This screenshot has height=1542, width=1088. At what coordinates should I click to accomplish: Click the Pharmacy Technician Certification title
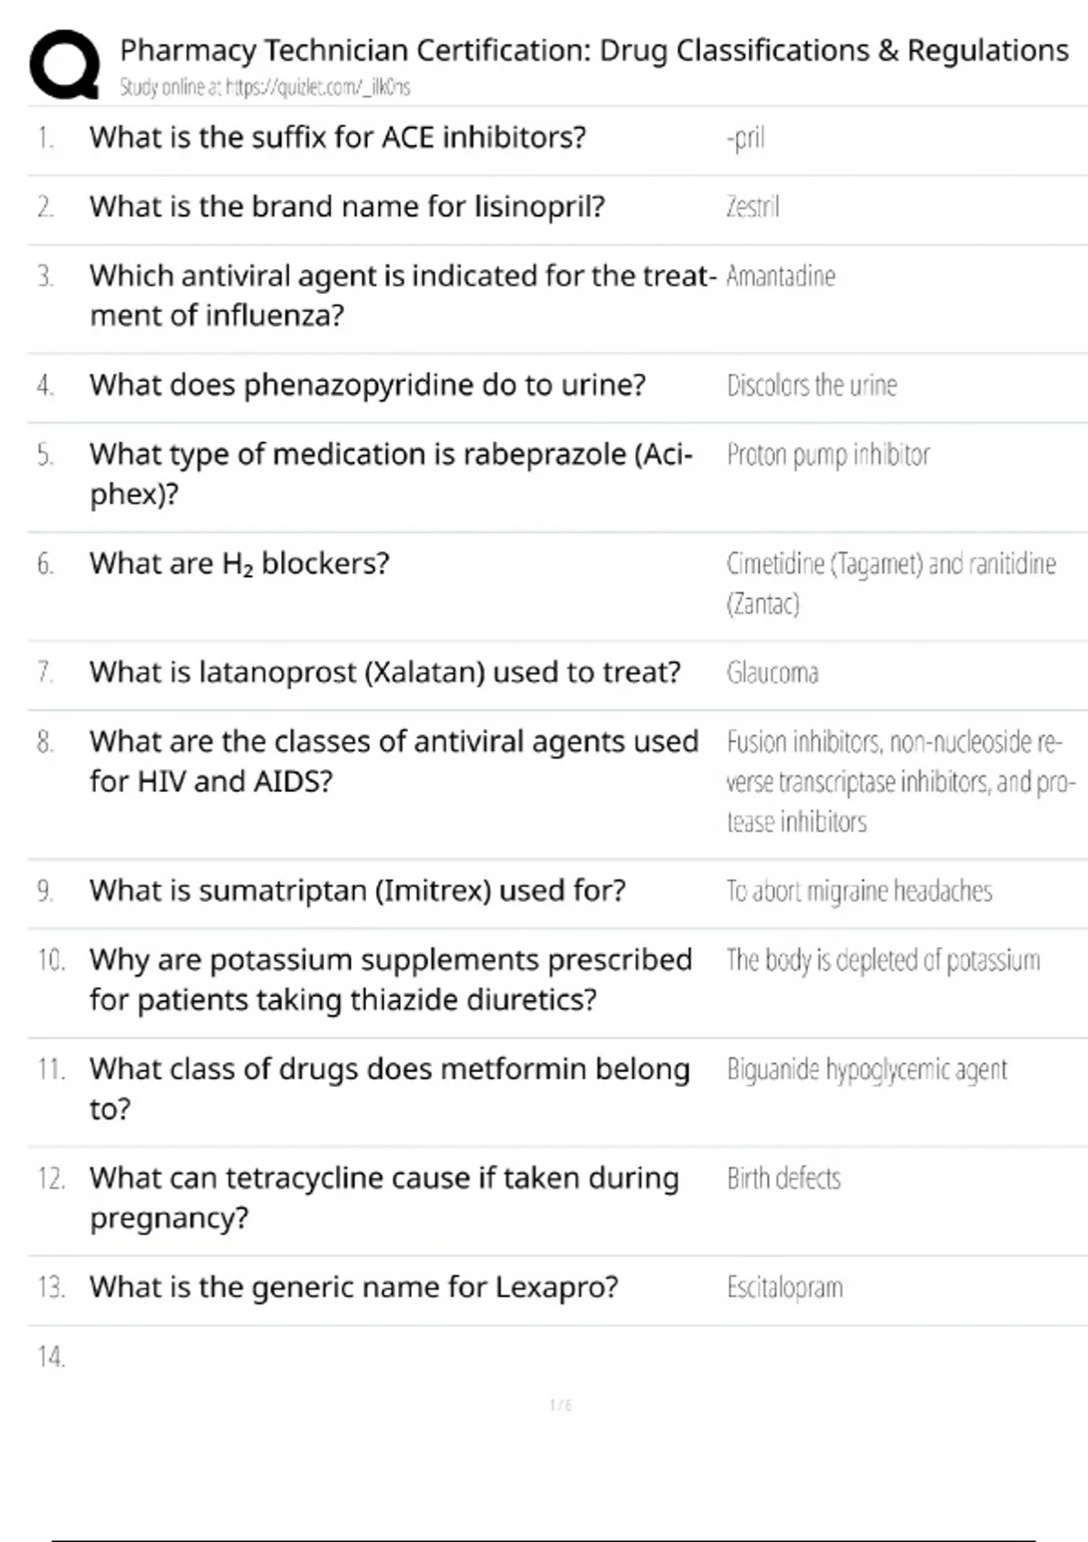[594, 50]
